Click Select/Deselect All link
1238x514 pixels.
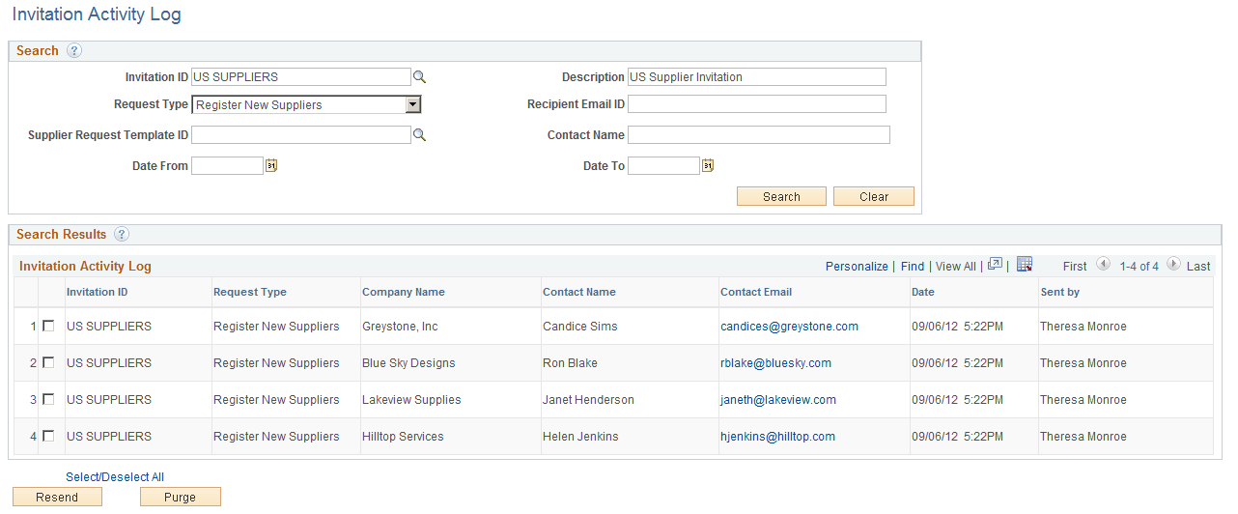click(x=115, y=477)
